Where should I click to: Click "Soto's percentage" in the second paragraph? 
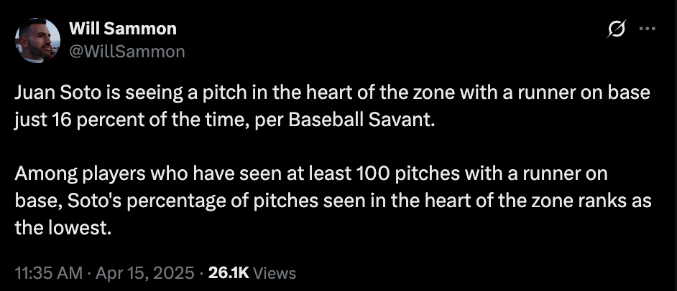click(x=136, y=201)
